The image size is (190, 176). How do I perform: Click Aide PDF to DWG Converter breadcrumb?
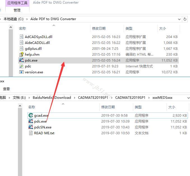pyautogui.click(x=53, y=19)
